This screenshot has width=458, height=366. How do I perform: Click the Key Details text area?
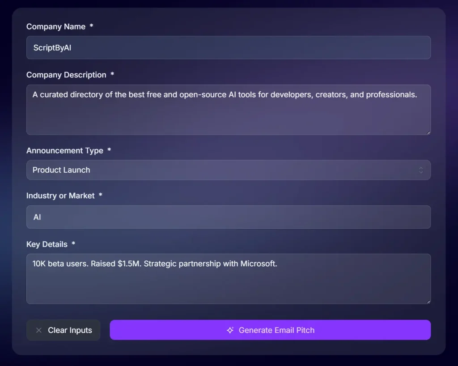(x=229, y=278)
